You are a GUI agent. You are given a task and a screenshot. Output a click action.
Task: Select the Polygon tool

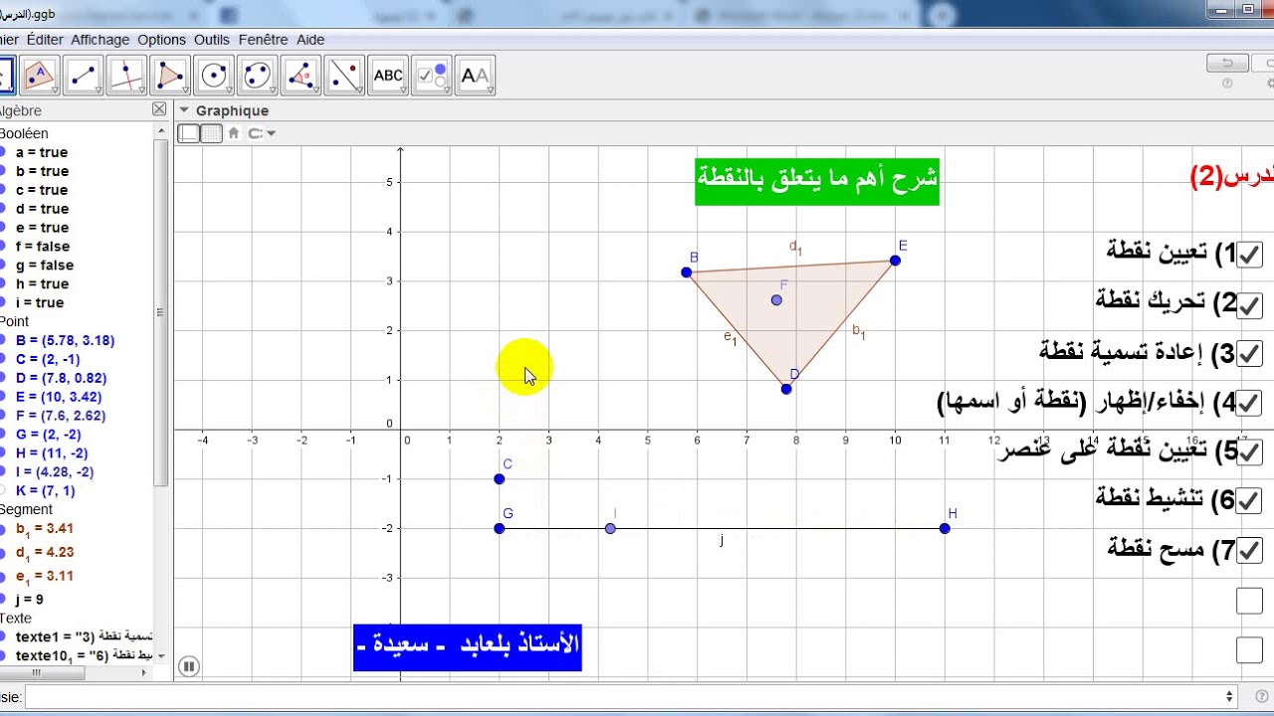[x=170, y=76]
